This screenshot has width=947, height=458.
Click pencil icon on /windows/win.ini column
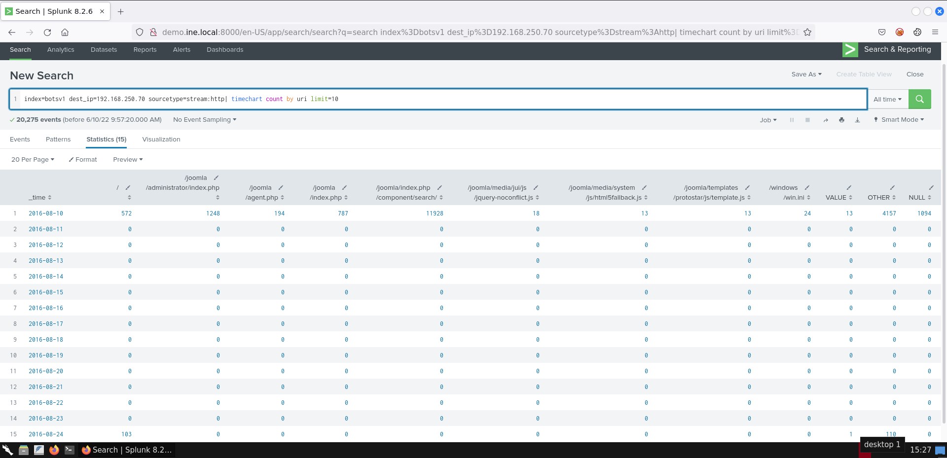point(807,188)
